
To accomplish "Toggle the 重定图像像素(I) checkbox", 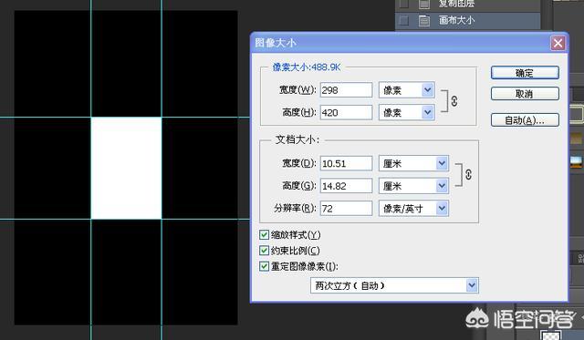I will tap(264, 266).
